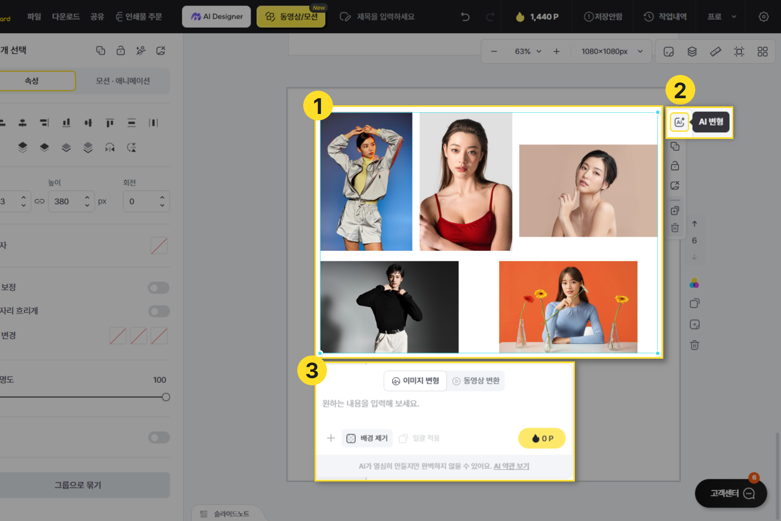
Task: Open the AI 약관 보기 link
Action: point(511,466)
